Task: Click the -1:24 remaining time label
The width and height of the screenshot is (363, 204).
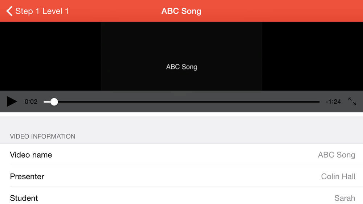Action: pyautogui.click(x=333, y=102)
